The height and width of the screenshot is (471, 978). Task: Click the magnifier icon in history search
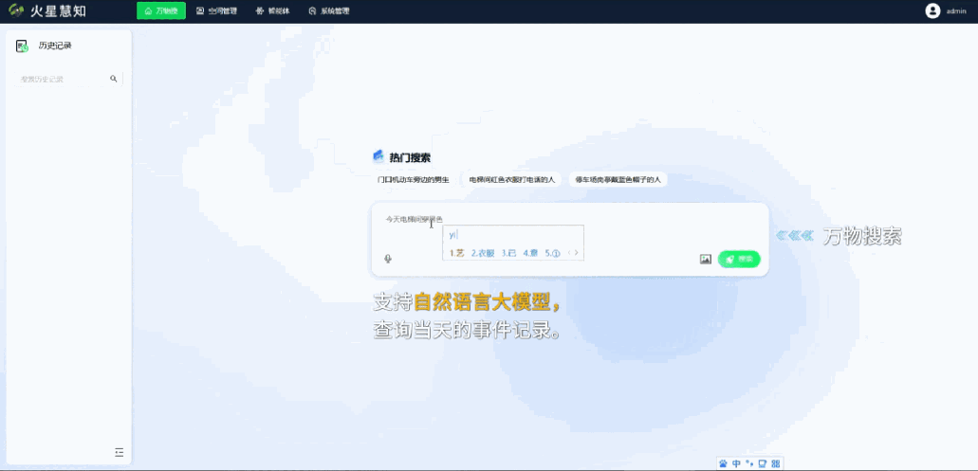114,79
